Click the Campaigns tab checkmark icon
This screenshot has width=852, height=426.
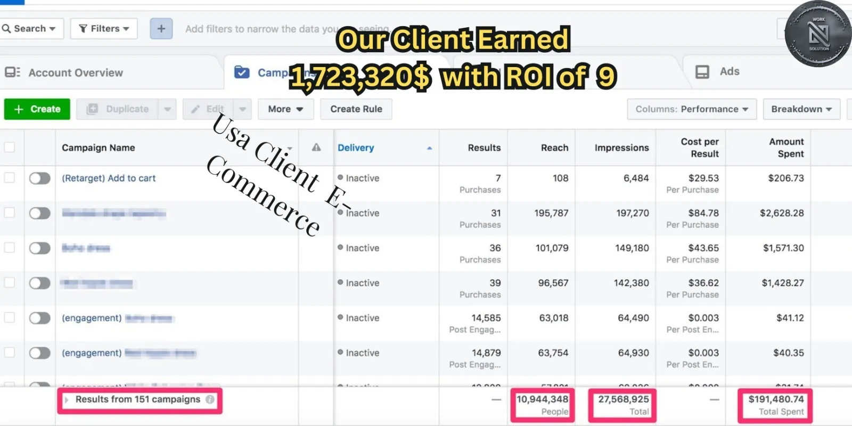point(242,72)
